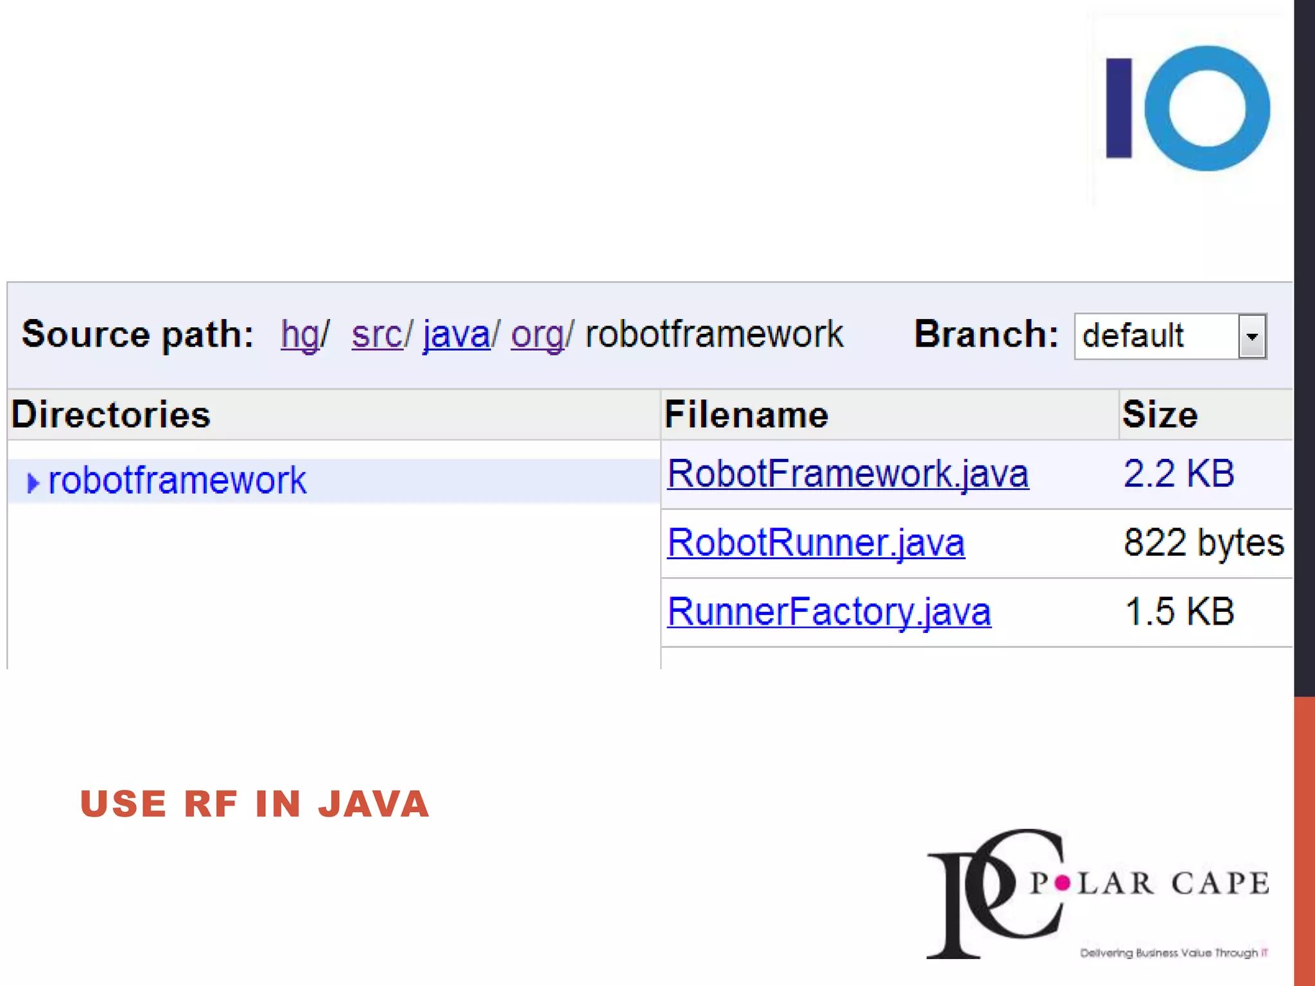The image size is (1315, 986).
Task: Click the Size column header
Action: 1160,415
